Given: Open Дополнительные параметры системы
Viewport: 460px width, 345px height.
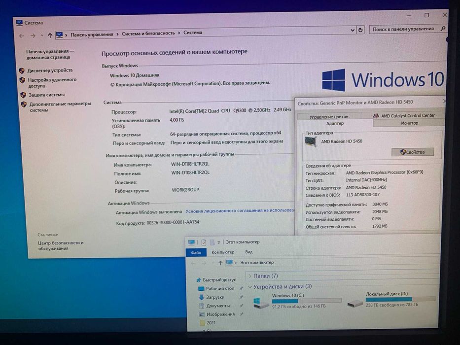Looking at the screenshot, I should coord(60,107).
